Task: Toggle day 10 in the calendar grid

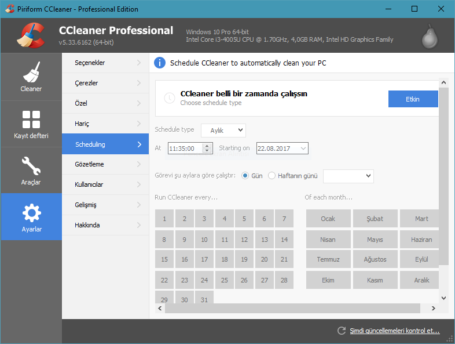Action: (204, 240)
